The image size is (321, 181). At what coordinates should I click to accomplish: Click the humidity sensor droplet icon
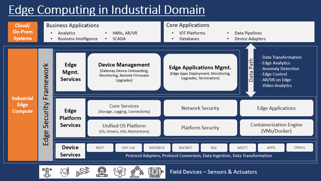click(x=64, y=172)
